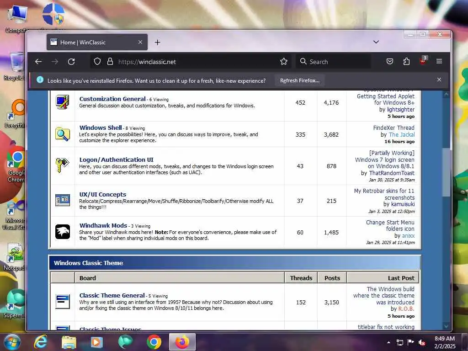Open My Retrobar skins for 11 thread
Screen dimensions: 468x351
384,194
